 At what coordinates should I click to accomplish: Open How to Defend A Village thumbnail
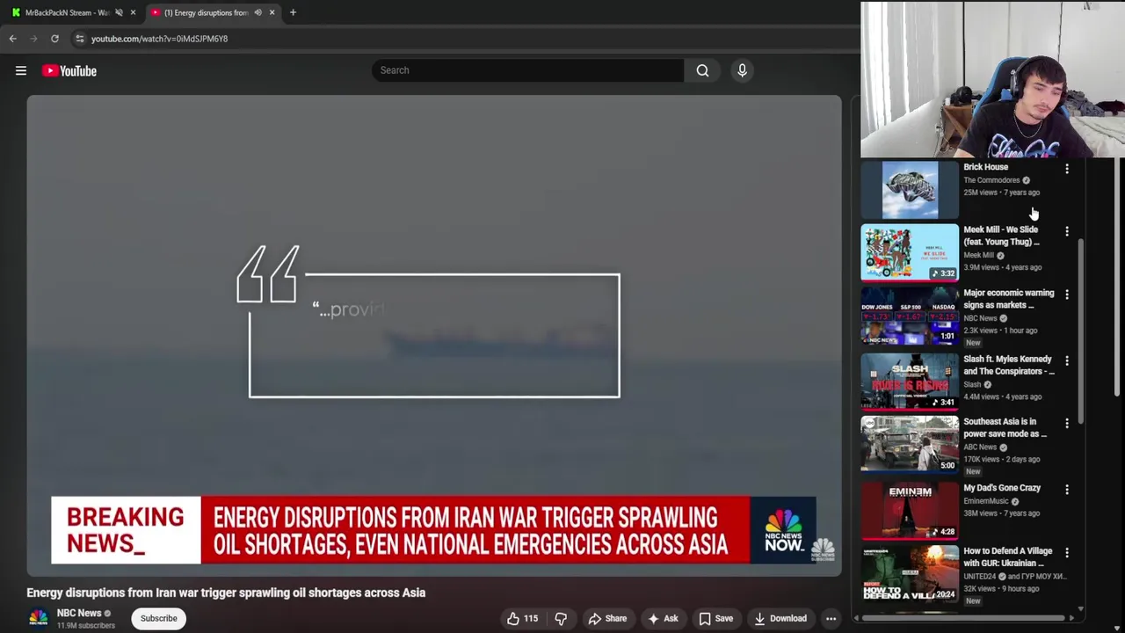(x=909, y=573)
